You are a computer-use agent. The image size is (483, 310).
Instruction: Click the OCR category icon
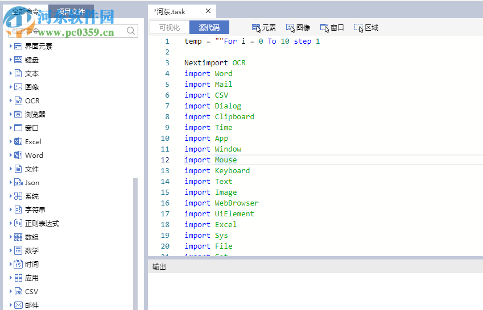click(18, 101)
